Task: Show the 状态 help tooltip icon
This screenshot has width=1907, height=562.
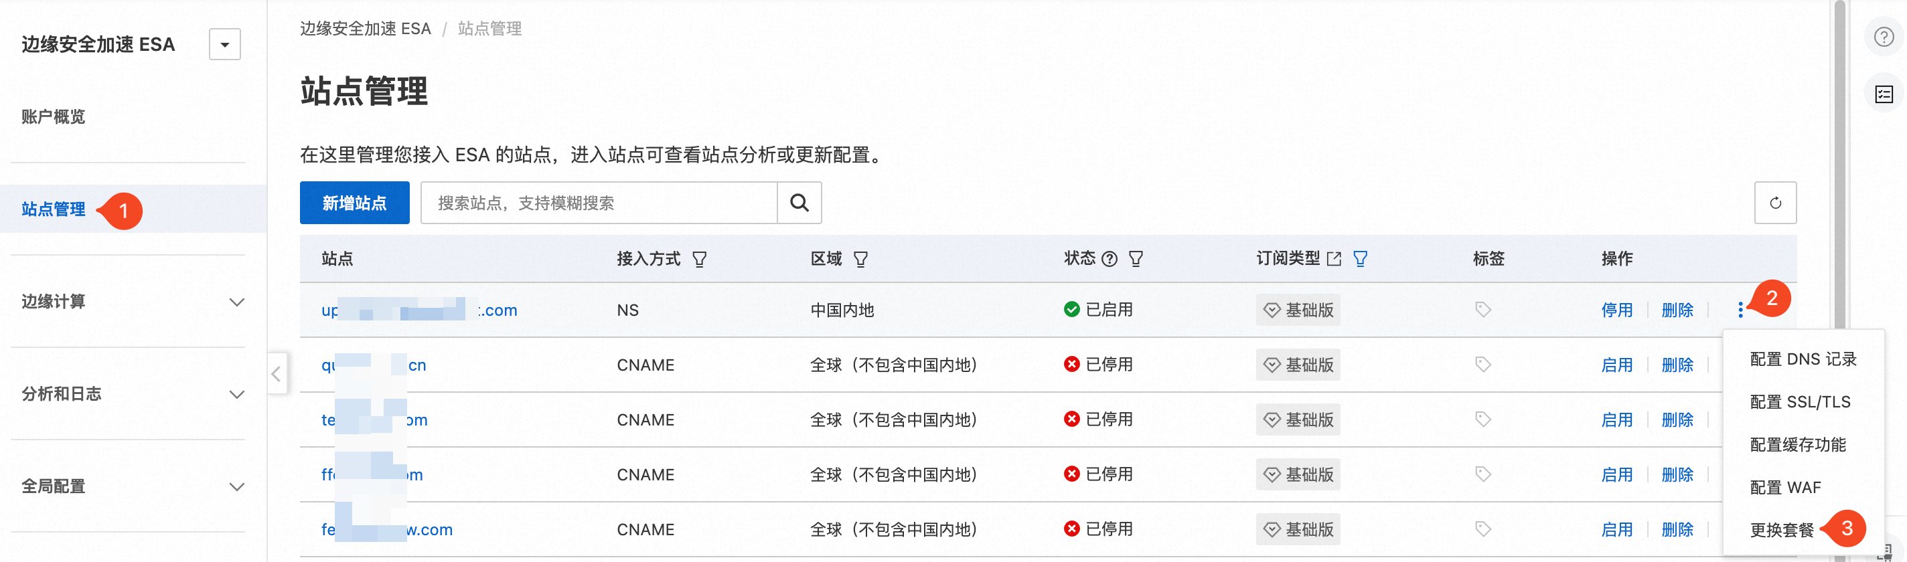Action: [x=1109, y=259]
